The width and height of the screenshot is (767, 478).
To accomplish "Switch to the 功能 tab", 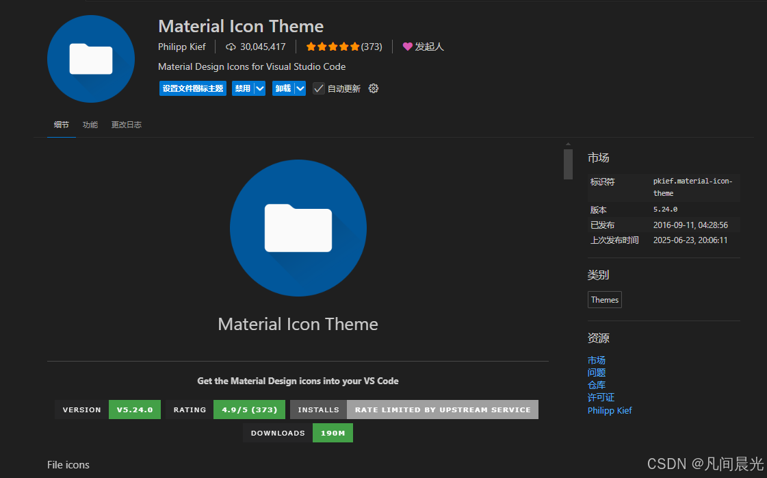I will [x=90, y=125].
